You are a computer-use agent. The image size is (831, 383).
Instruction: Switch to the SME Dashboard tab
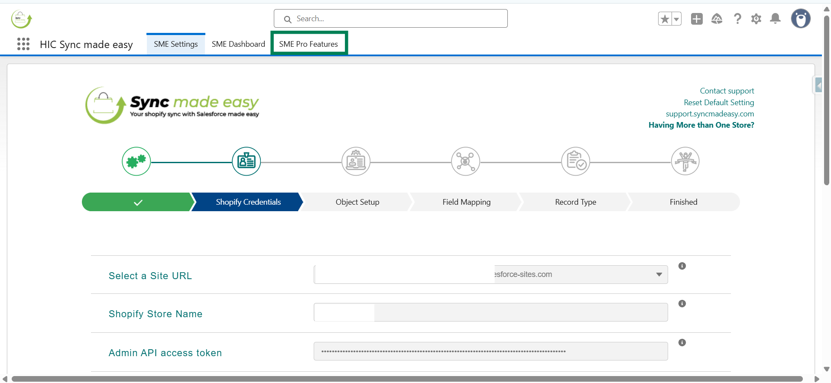click(238, 44)
